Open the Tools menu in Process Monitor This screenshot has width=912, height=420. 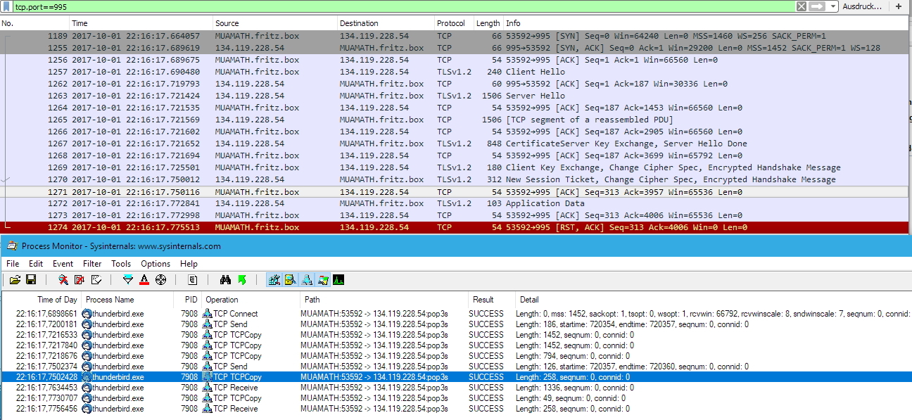[121, 264]
